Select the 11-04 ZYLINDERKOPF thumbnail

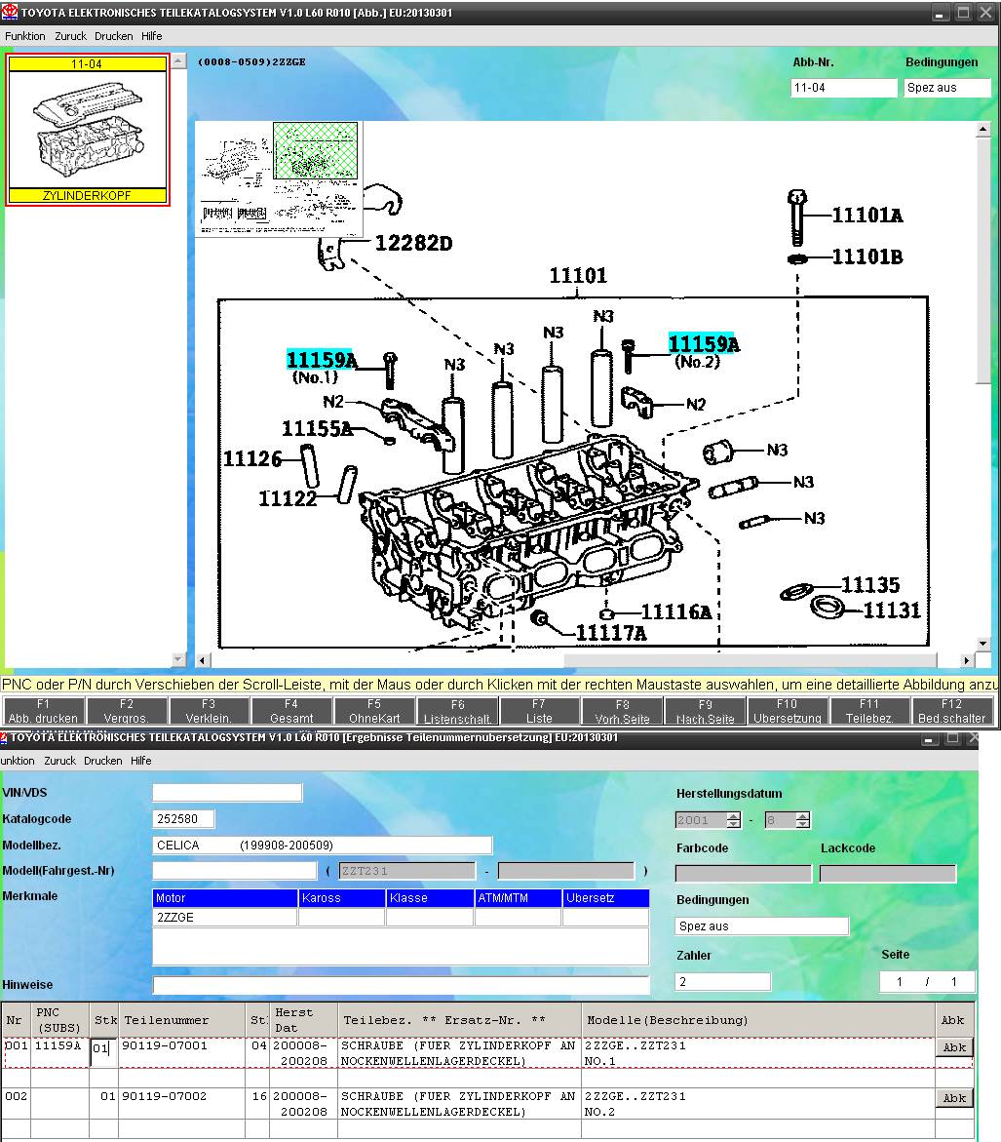(x=88, y=130)
